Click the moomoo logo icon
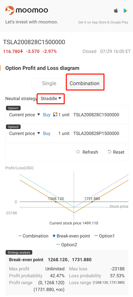The image size is (133, 297). coord(9,10)
